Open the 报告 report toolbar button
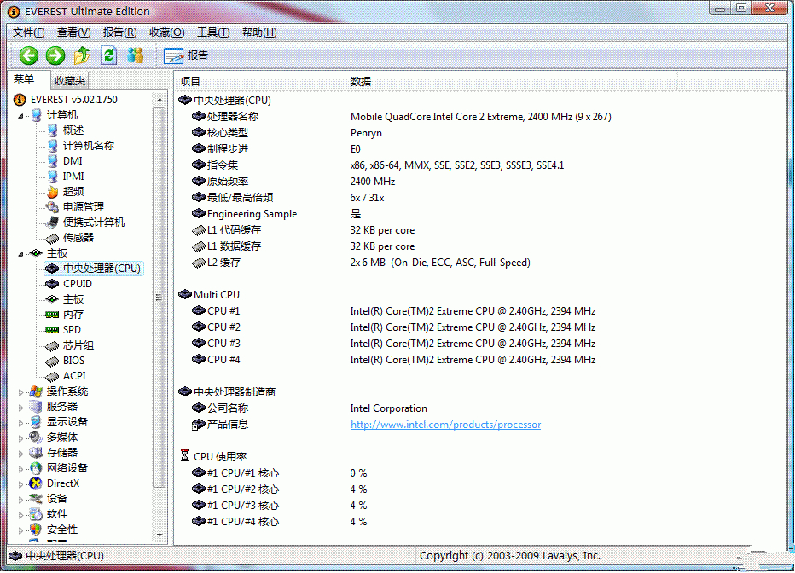 (x=186, y=55)
